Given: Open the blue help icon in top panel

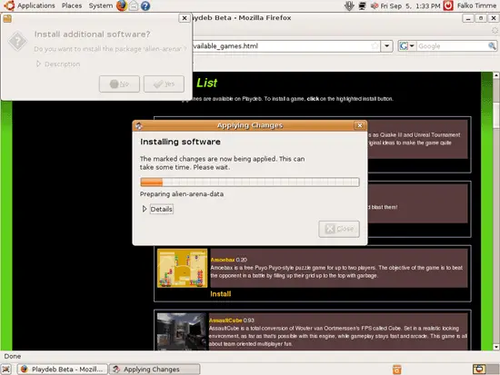Looking at the screenshot, I should [x=145, y=5].
